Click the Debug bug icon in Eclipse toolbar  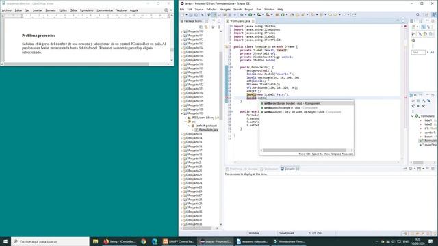(242, 15)
